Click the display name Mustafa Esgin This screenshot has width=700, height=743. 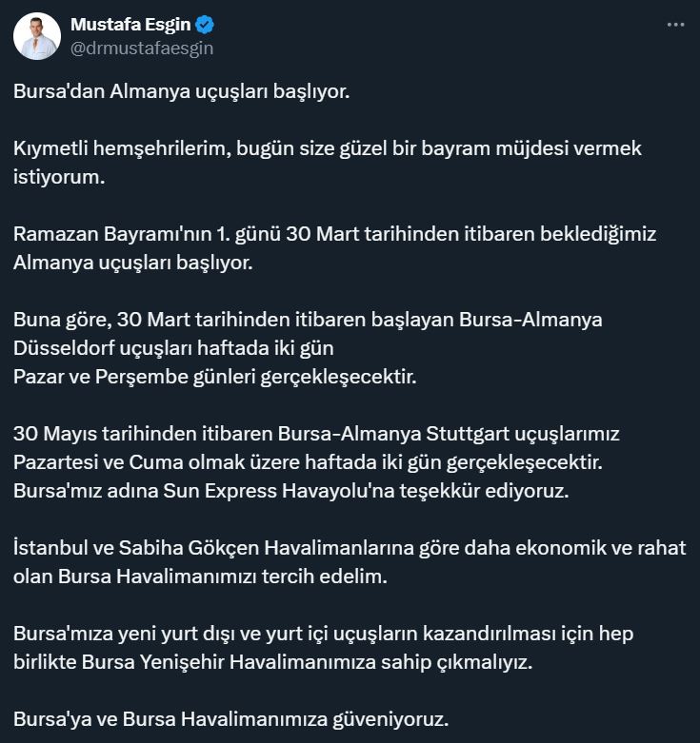[130, 24]
